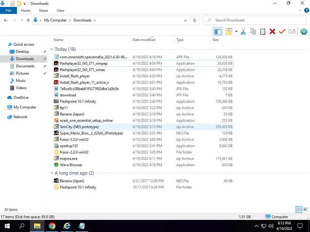The image size is (310, 232).
Task: Select the Super_Mario_Bros._2 NES file icon
Action: point(56,133)
